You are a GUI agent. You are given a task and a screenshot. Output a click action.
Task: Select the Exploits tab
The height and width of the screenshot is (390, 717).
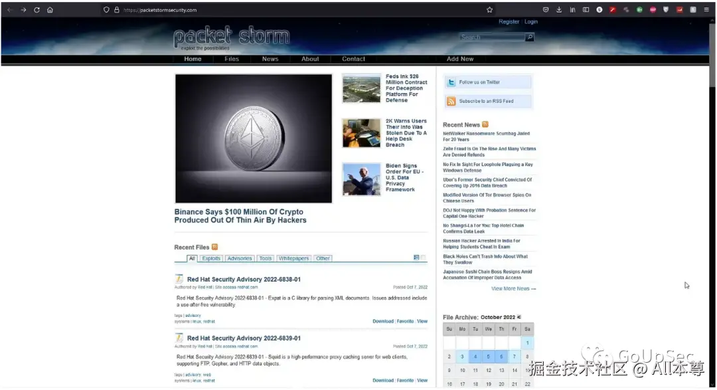211,258
